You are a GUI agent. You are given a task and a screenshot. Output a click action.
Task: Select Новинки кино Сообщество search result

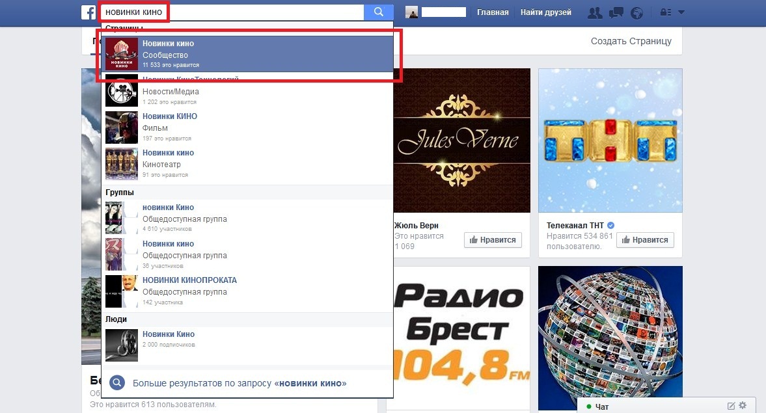tap(248, 54)
